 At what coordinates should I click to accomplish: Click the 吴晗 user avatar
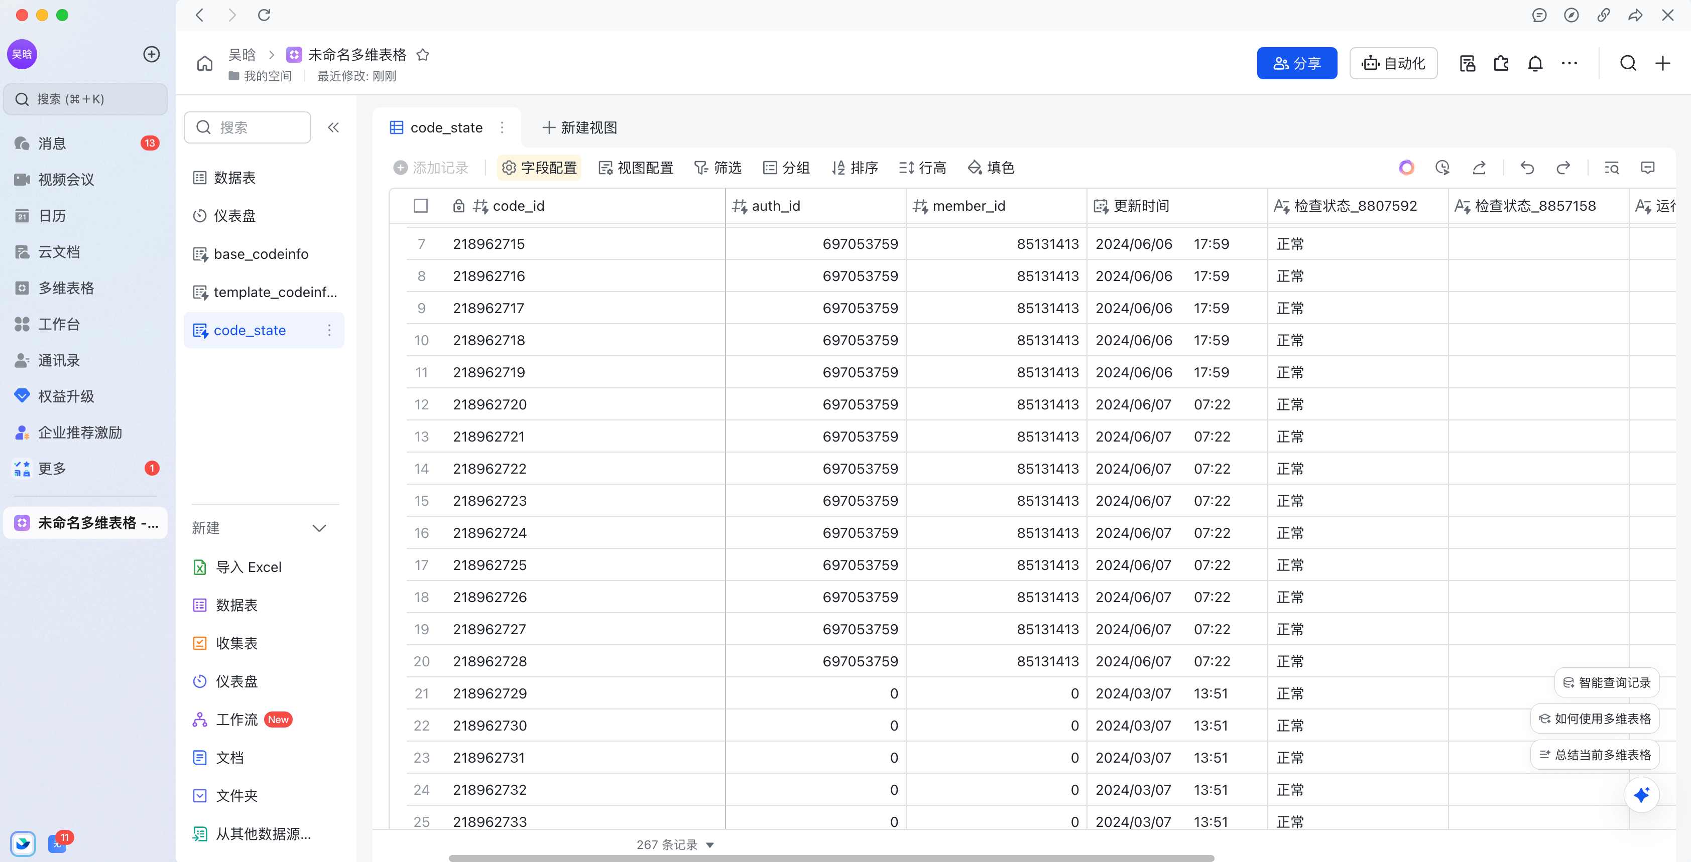22,54
